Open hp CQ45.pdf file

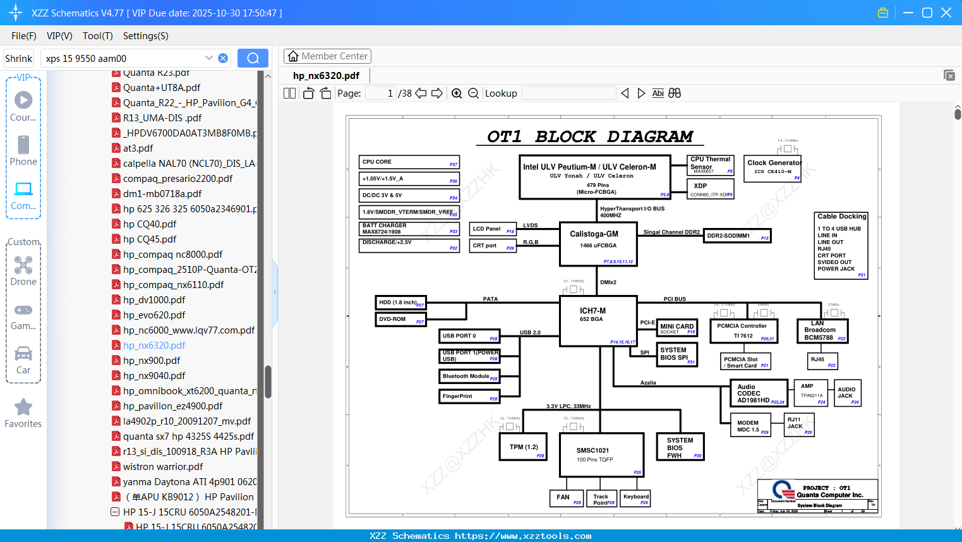[150, 239]
